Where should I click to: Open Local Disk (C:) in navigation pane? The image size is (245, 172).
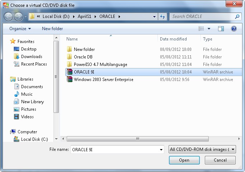tap(34, 139)
